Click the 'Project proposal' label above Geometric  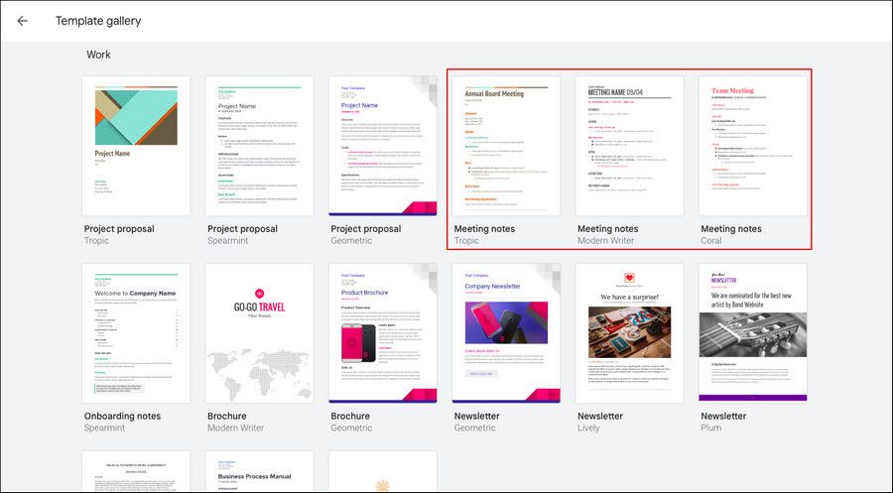365,229
